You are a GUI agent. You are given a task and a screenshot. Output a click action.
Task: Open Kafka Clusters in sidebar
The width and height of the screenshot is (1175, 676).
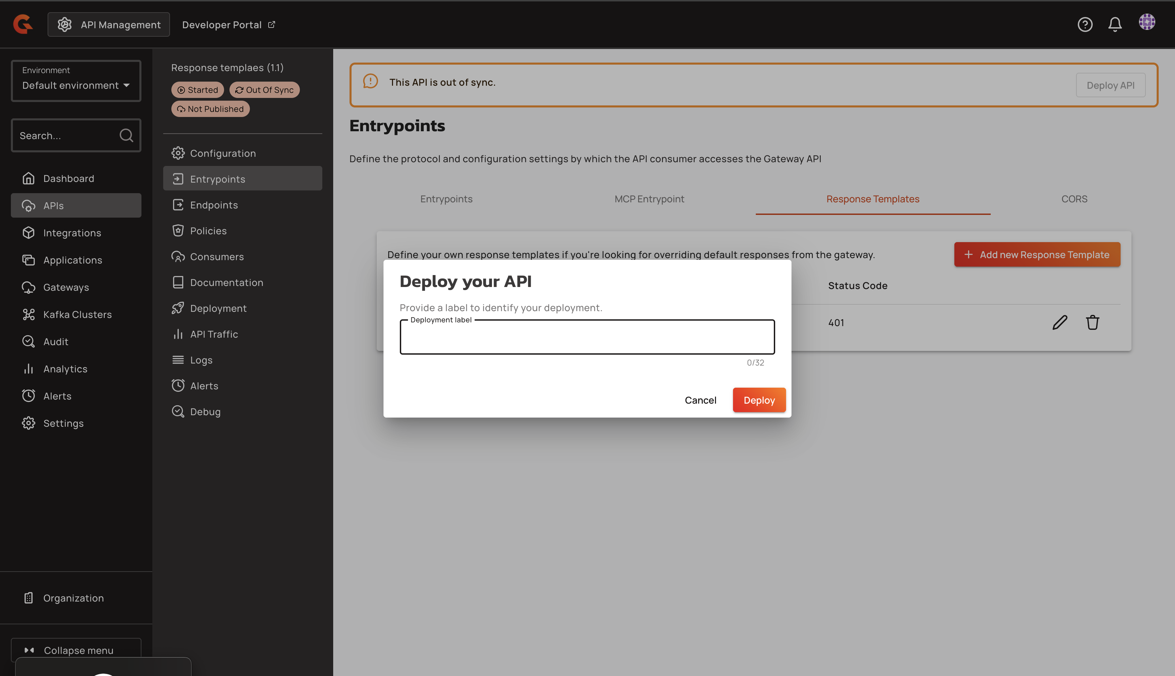(77, 314)
